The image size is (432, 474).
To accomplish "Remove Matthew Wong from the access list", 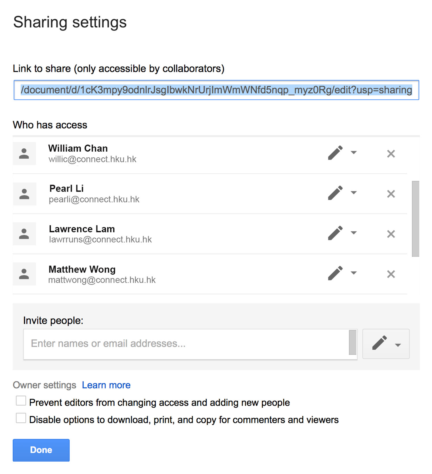I will (391, 274).
